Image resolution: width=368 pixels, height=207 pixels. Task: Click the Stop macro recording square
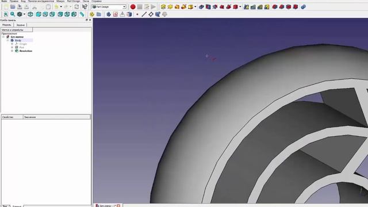tap(140, 7)
